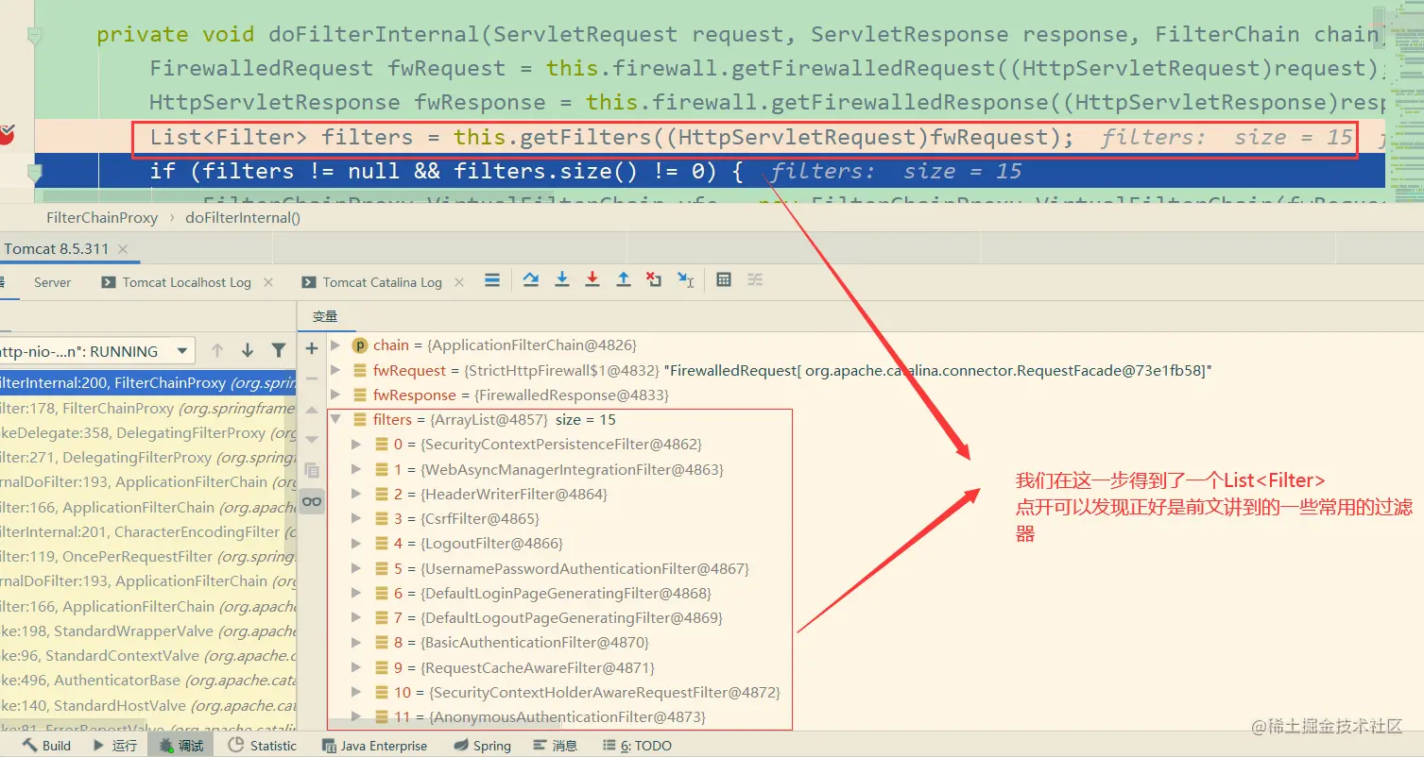The width and height of the screenshot is (1424, 757).
Task: Select row 1 WebAsyncManagerIntegrationFilter@4863
Action: pyautogui.click(x=558, y=469)
